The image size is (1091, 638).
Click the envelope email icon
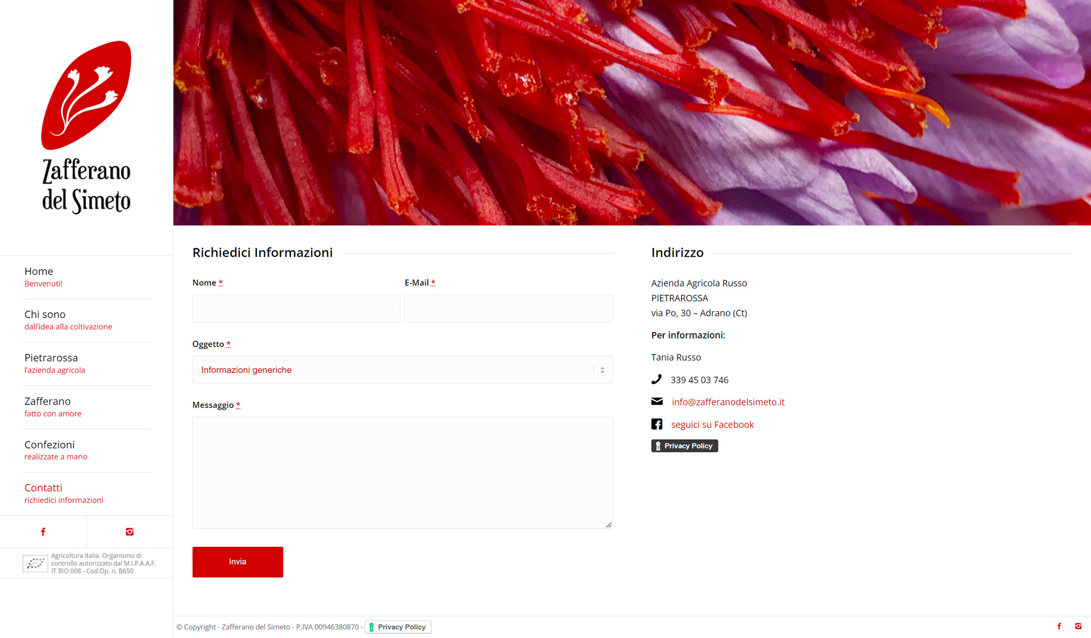[x=657, y=401]
